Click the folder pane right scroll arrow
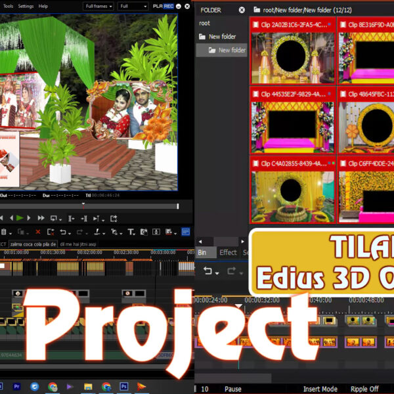This screenshot has width=394, height=394. pos(242,242)
